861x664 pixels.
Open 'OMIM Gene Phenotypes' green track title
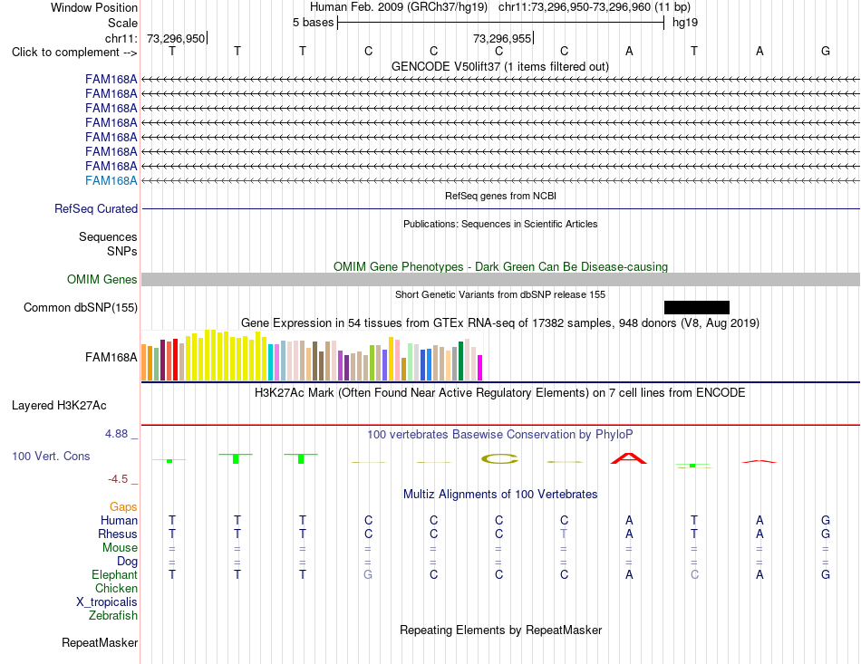[x=500, y=266]
